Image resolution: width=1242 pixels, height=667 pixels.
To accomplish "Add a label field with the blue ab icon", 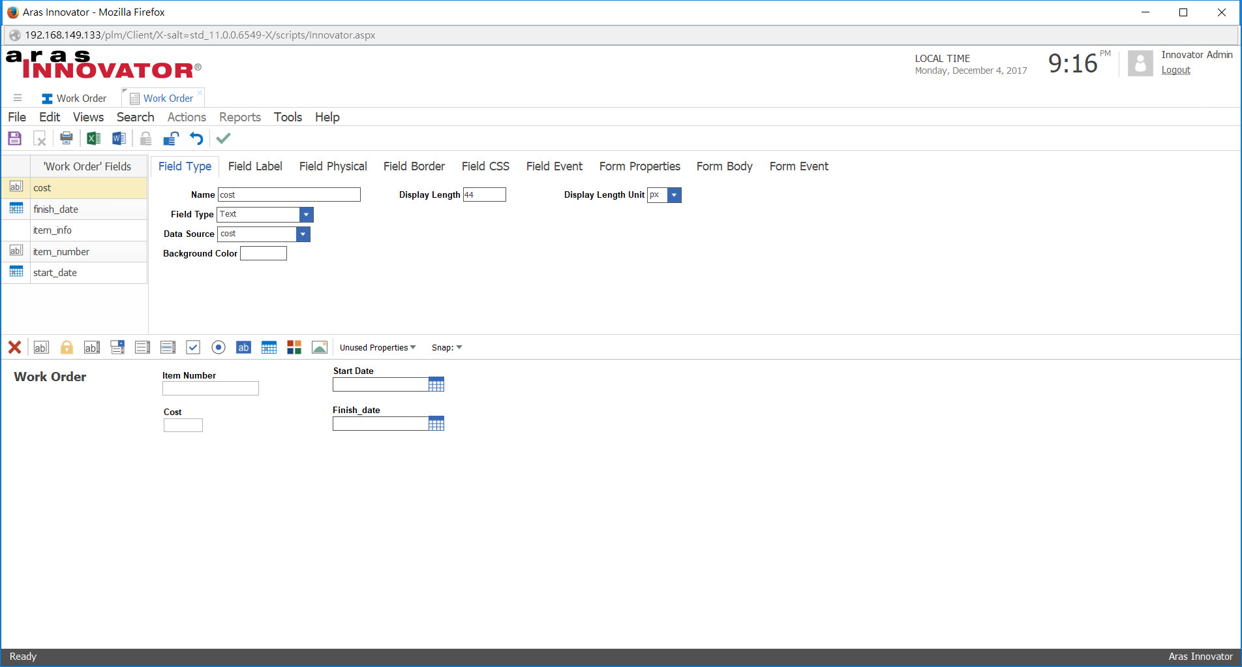I will coord(243,347).
